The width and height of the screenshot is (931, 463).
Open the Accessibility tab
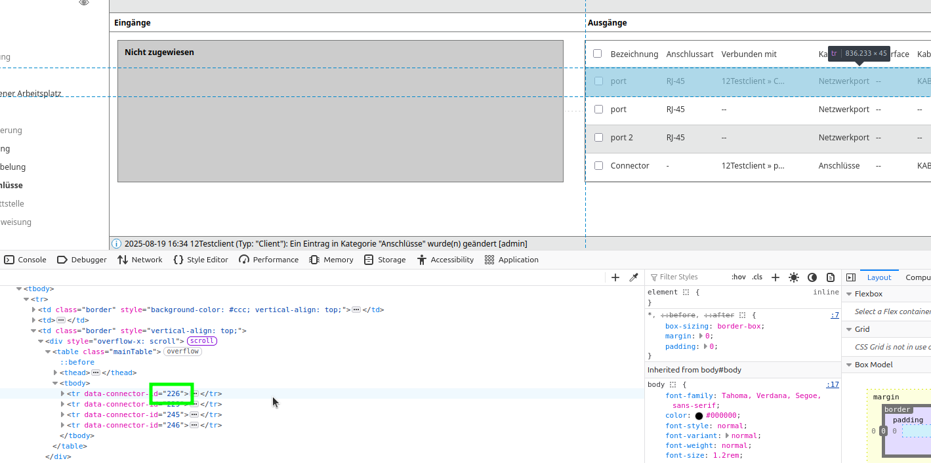tap(445, 260)
